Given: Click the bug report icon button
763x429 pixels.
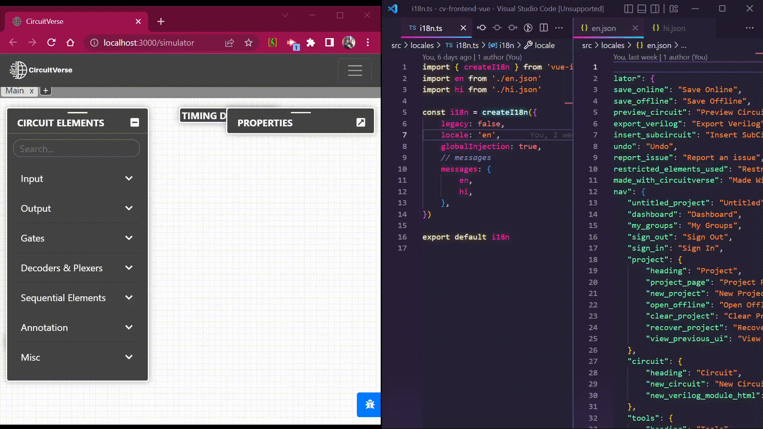Looking at the screenshot, I should tap(370, 404).
